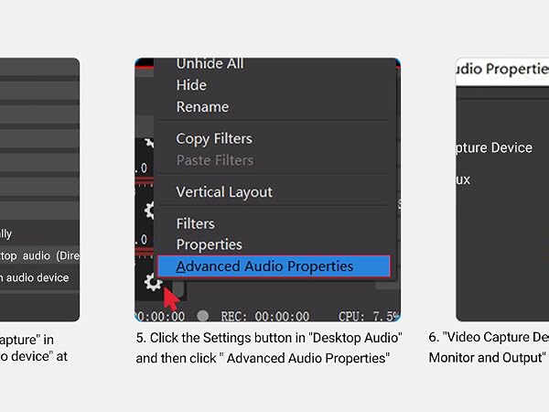The height and width of the screenshot is (412, 549).
Task: Open the Properties menu entry
Action: point(209,244)
